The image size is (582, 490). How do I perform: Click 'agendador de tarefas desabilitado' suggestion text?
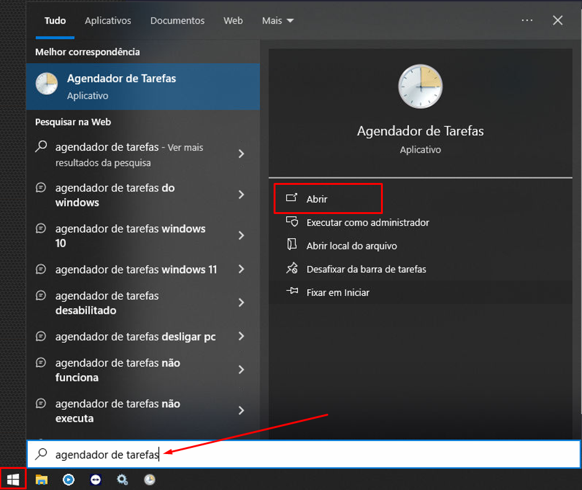tap(107, 303)
